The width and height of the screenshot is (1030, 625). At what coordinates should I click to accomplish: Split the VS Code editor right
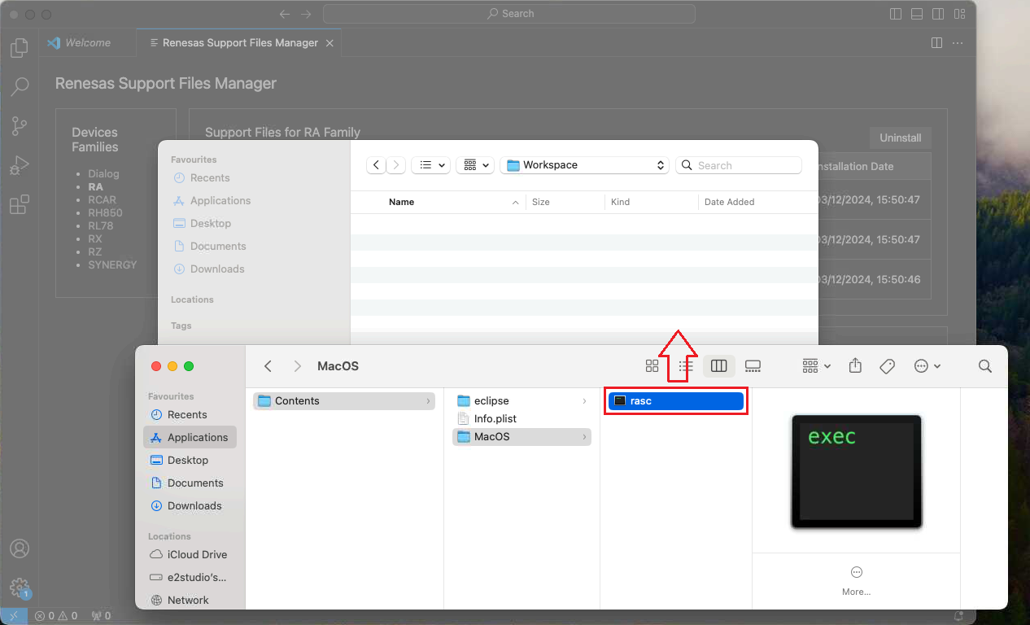936,43
